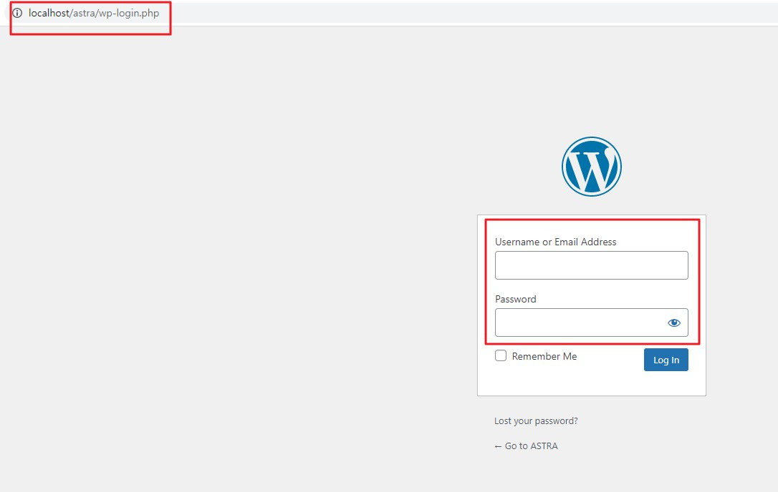Select the localhost/astra/wp-login.php URL text

pos(94,13)
